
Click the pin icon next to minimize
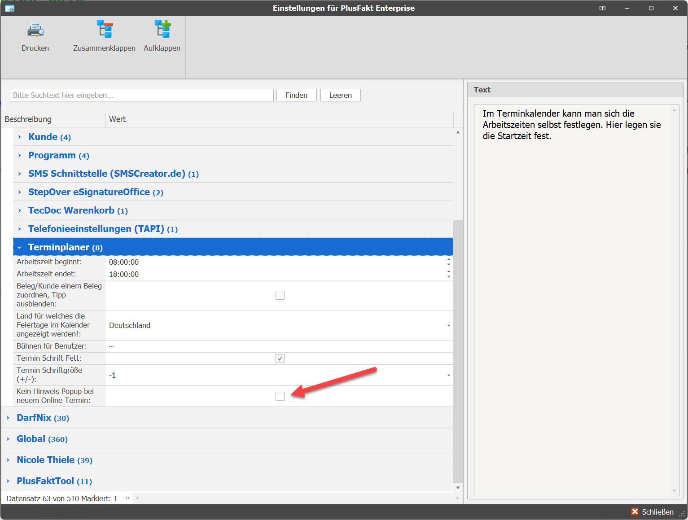click(x=602, y=8)
